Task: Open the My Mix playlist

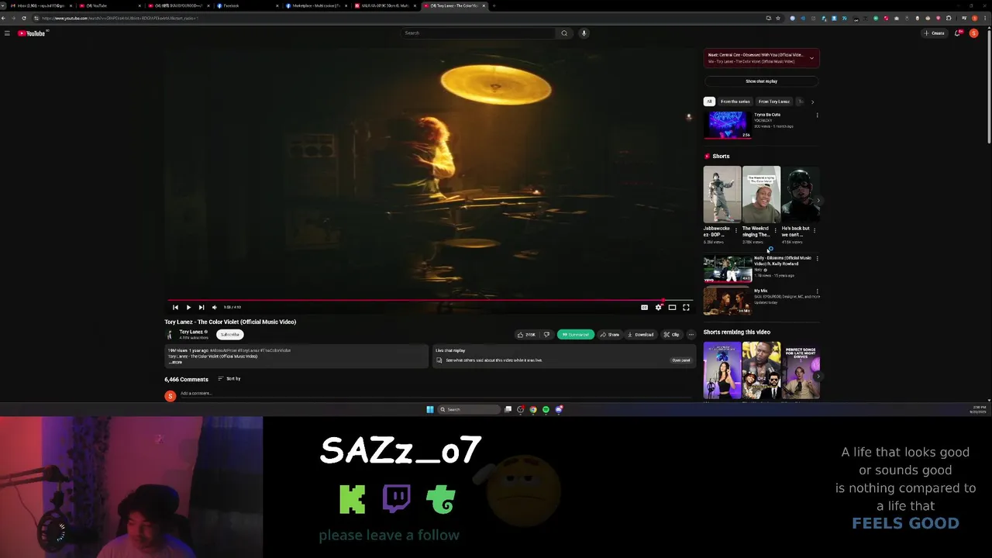Action: [x=727, y=301]
